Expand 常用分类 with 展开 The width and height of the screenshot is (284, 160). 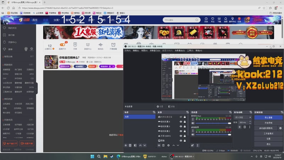pos(32,57)
